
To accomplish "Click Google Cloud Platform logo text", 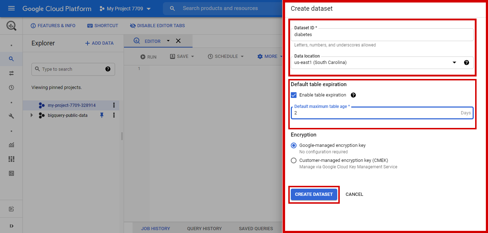I will pos(57,9).
